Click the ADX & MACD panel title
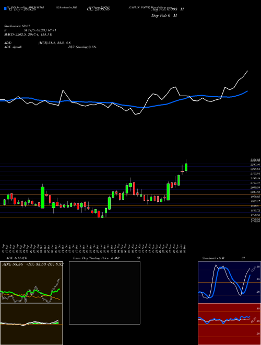Viewport: 261px width, 345px height. coord(17,258)
